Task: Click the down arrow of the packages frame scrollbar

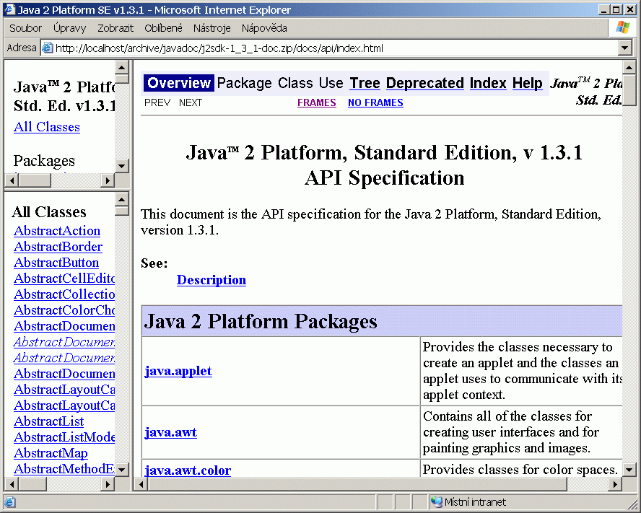Action: point(122,166)
